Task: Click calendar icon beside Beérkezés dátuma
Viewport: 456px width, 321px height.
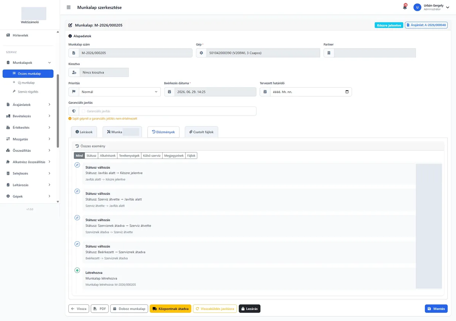Action: pyautogui.click(x=169, y=92)
